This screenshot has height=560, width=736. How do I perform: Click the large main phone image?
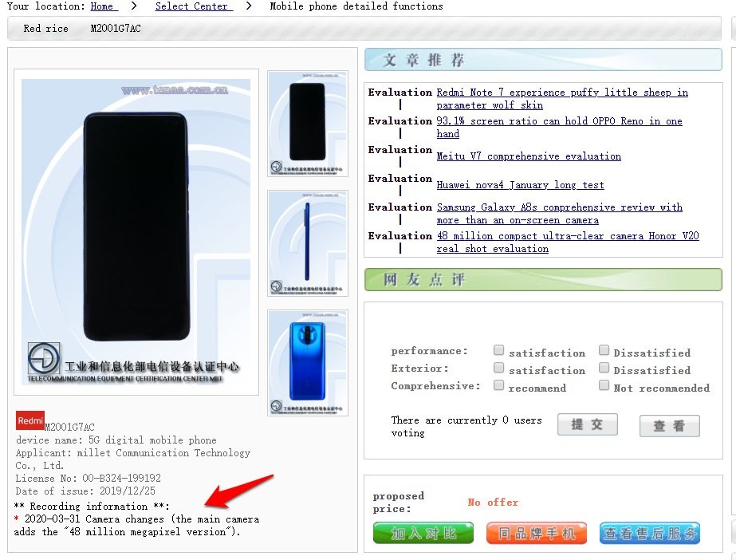point(136,232)
